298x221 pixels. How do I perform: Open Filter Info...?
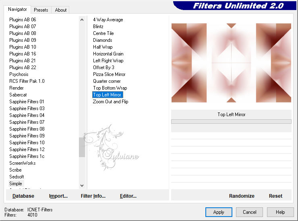point(93,196)
